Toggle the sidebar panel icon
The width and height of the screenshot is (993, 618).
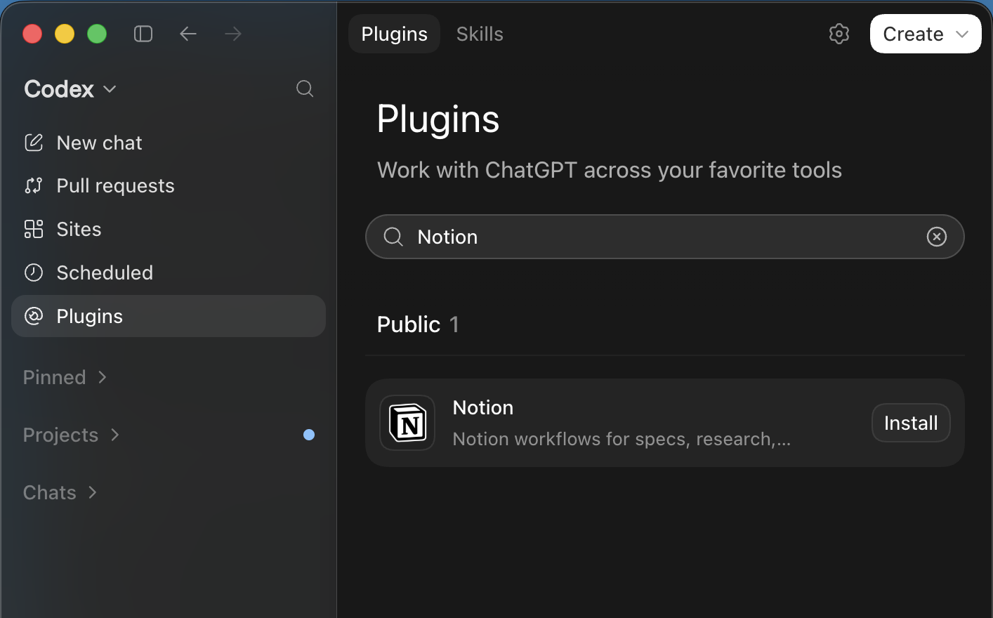(143, 34)
